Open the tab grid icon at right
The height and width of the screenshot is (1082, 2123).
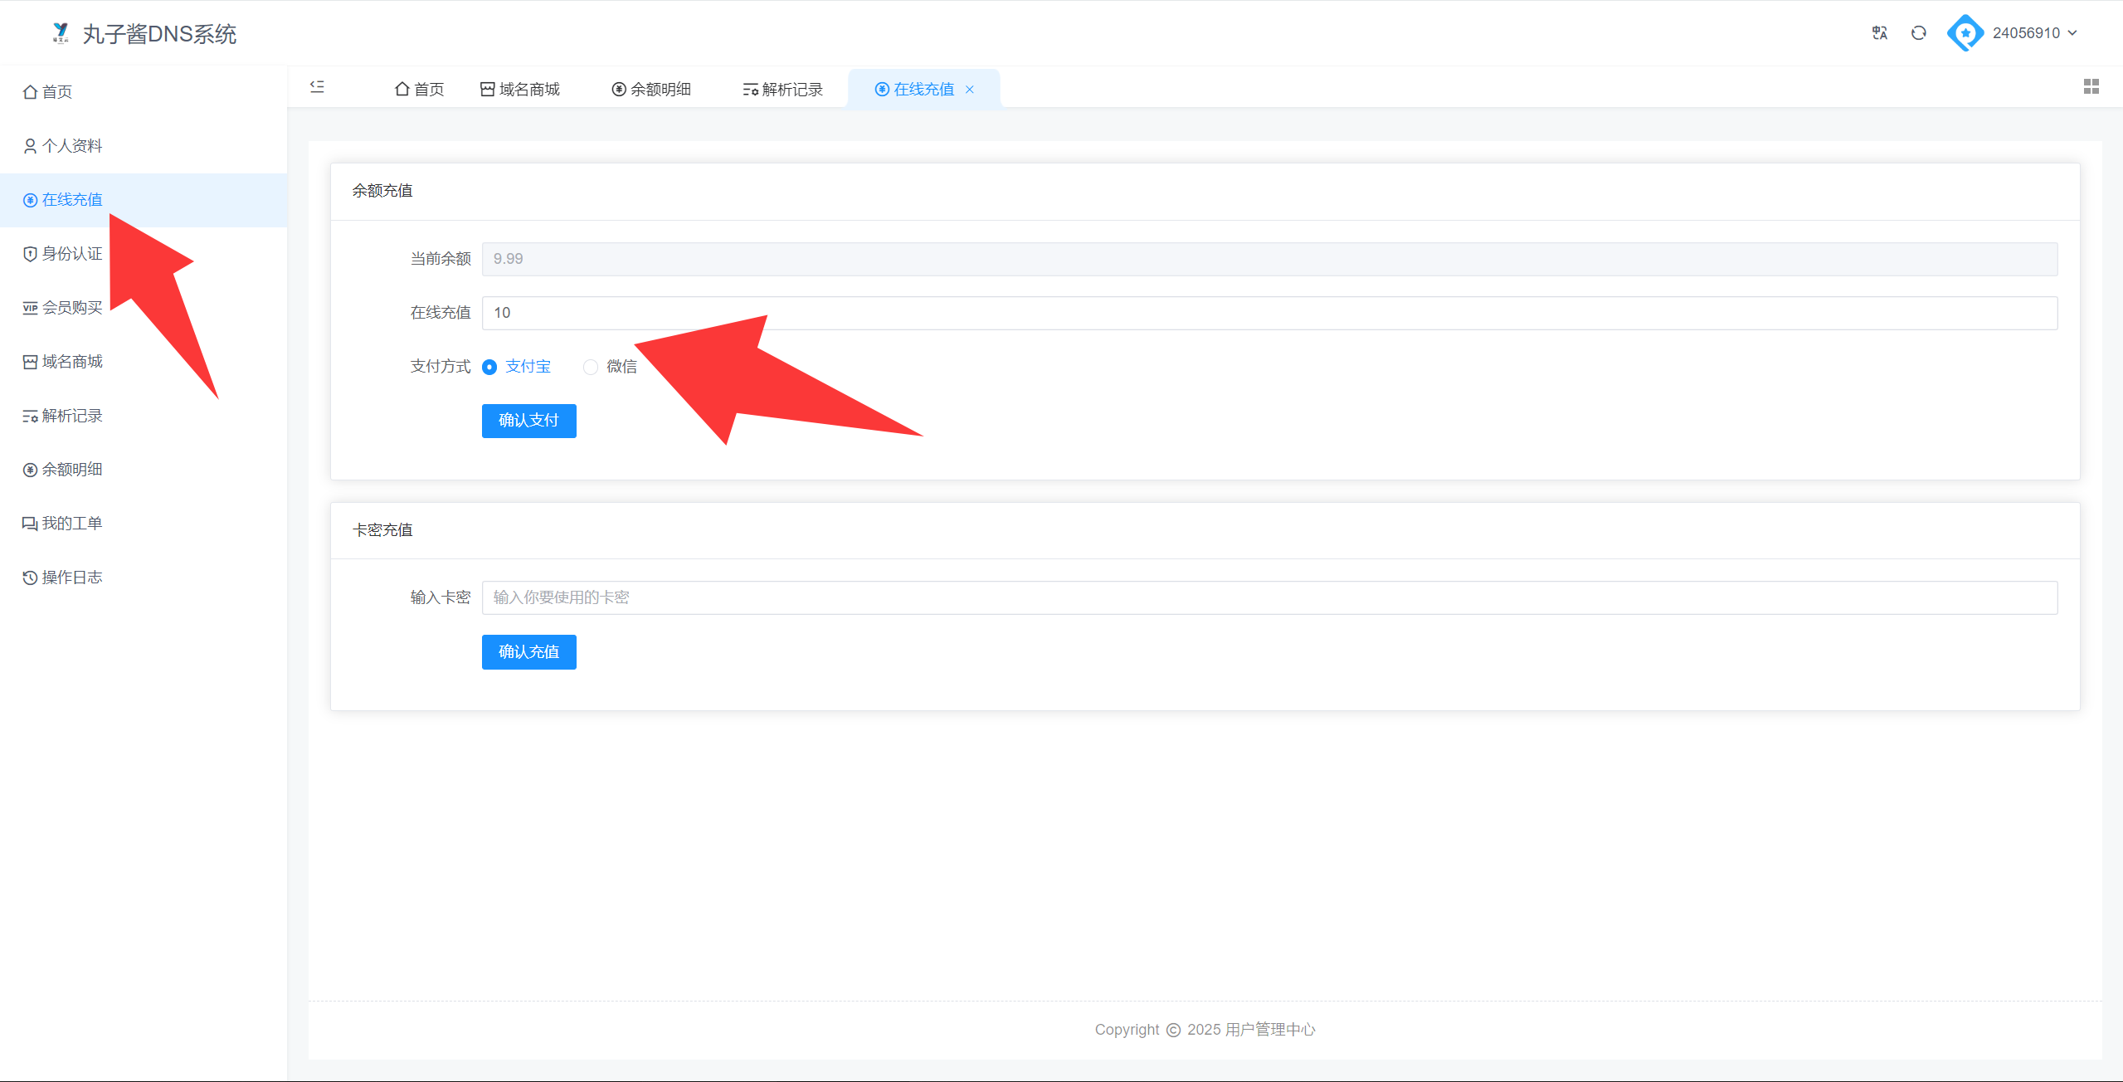point(2091,87)
